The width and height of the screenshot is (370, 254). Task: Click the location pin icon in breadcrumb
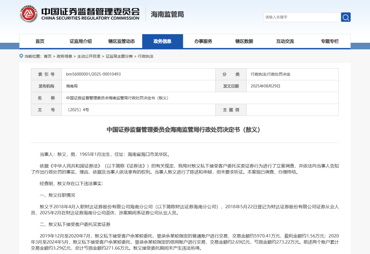[21, 56]
